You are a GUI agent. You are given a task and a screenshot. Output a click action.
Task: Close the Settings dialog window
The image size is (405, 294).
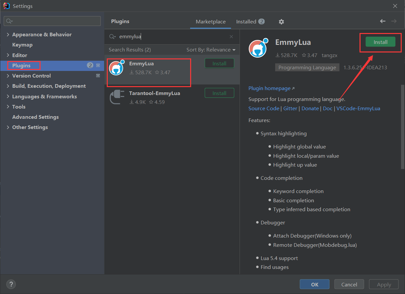pos(395,6)
